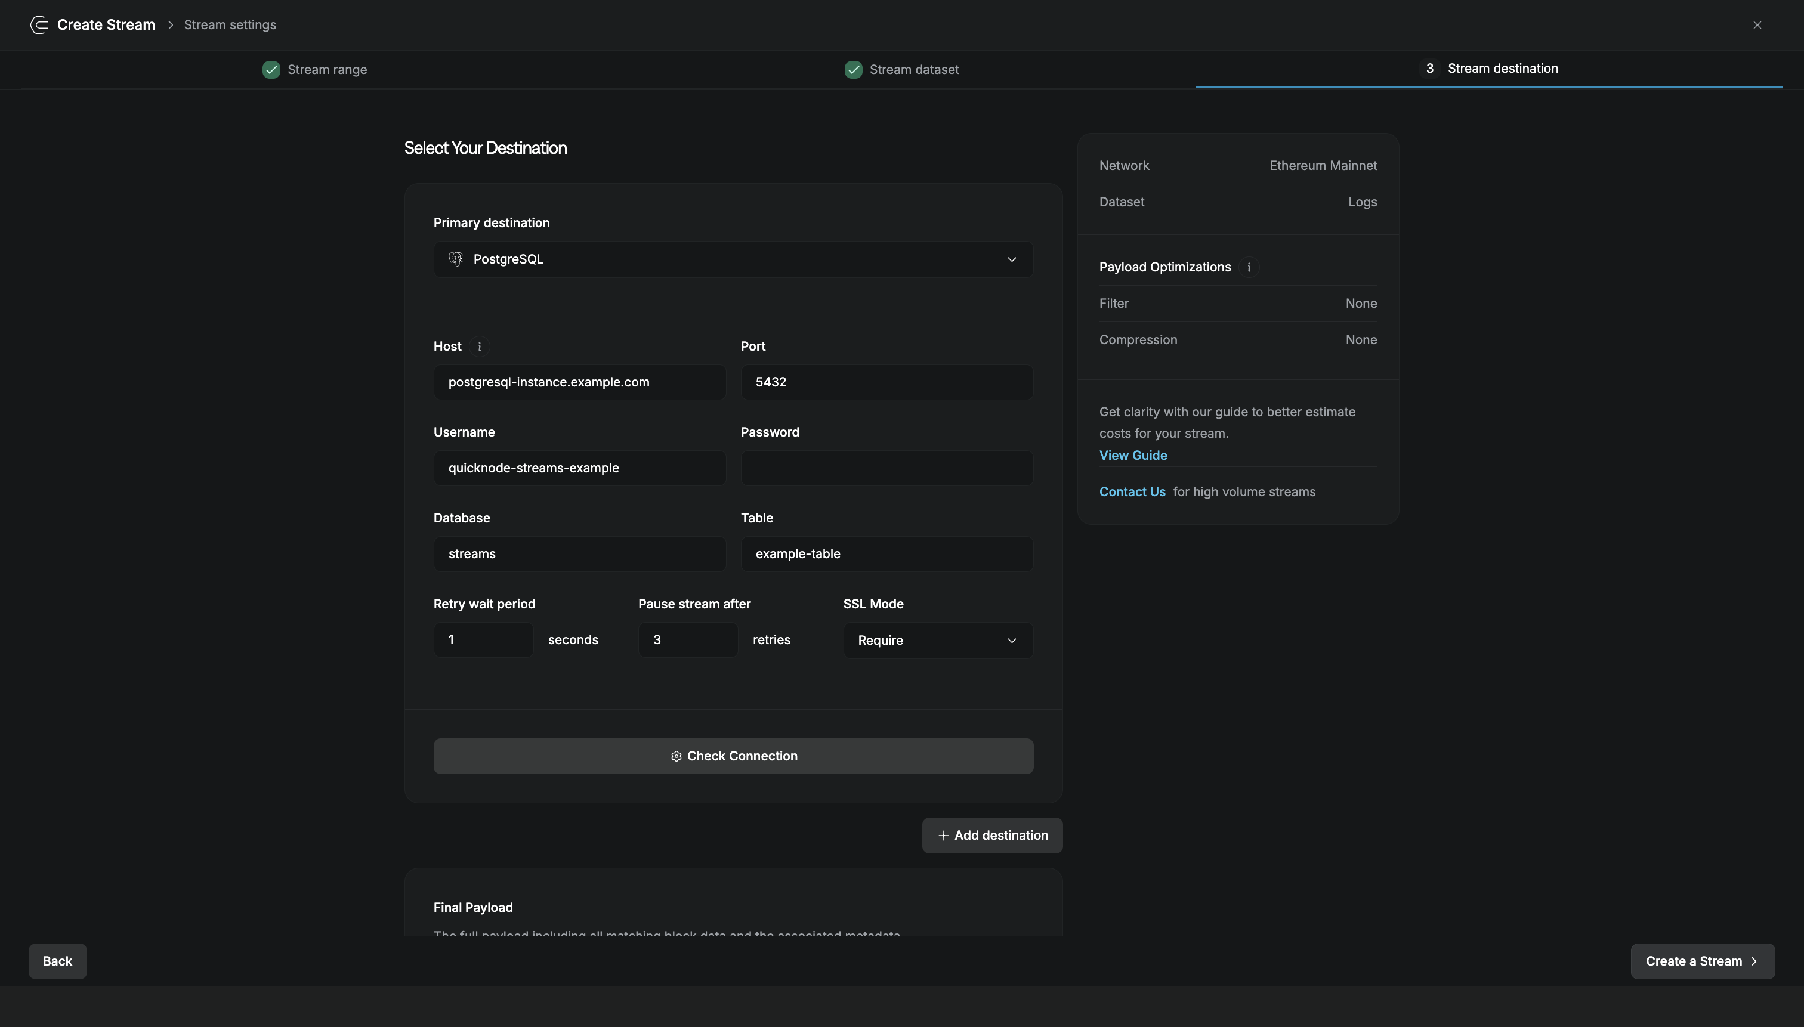The height and width of the screenshot is (1027, 1804).
Task: Focus the Password input field
Action: (886, 468)
